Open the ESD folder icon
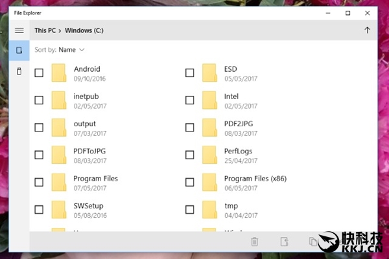Viewport: 389px width, 259px height. (x=209, y=73)
